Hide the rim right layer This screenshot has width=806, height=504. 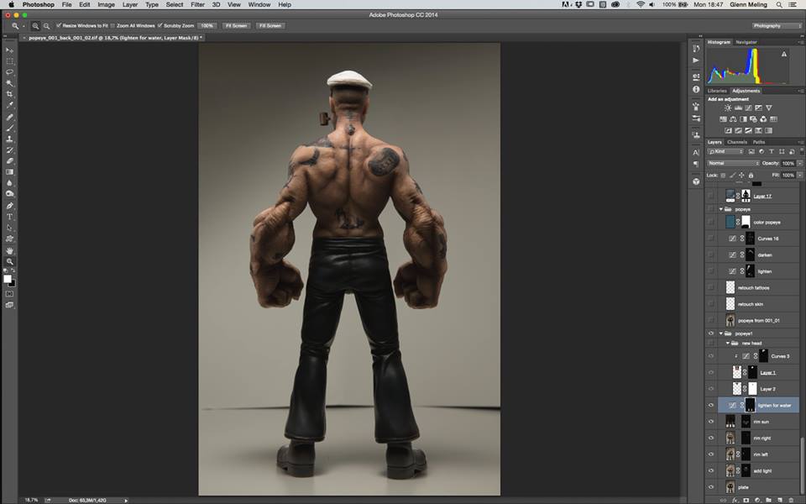711,438
